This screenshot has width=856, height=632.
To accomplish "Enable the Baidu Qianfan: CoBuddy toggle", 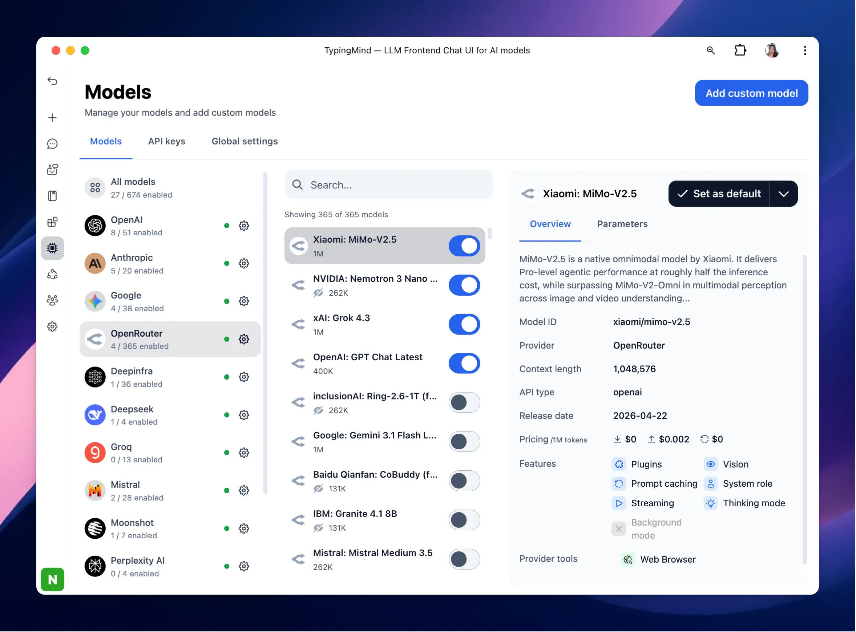I will pyautogui.click(x=464, y=481).
